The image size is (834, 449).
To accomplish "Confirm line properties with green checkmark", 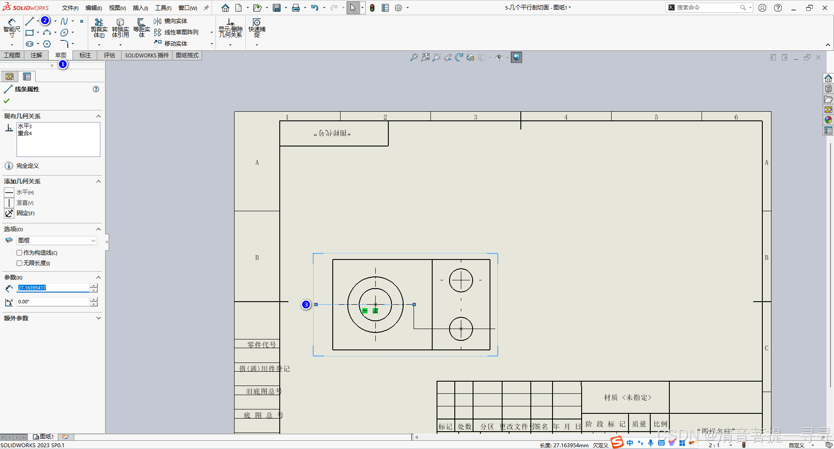I will coord(7,101).
